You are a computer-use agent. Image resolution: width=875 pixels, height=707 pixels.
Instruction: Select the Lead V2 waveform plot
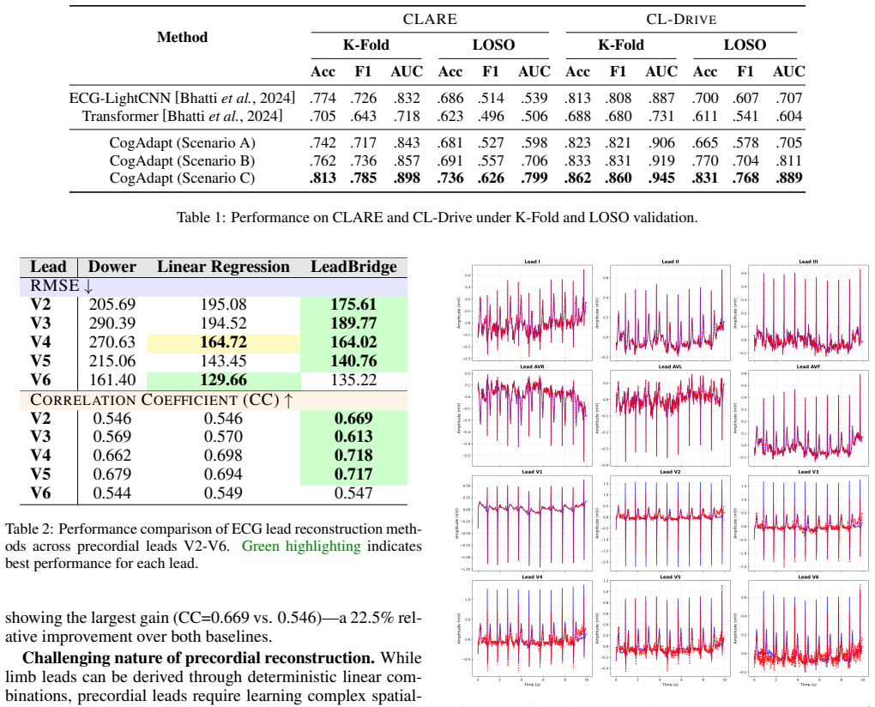[670, 523]
